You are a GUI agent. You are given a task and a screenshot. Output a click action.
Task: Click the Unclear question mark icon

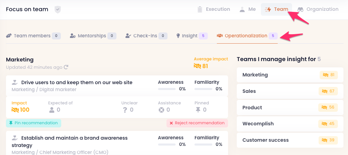pos(125,110)
